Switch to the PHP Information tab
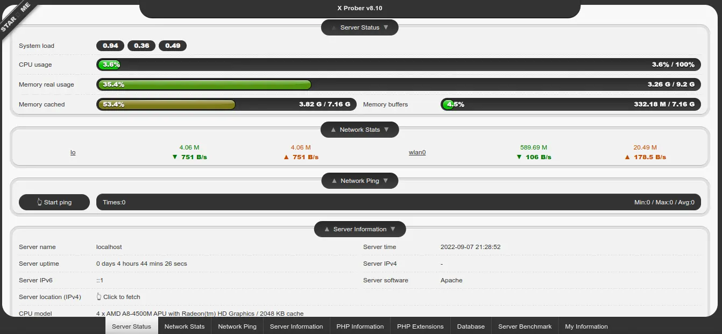 pyautogui.click(x=360, y=326)
